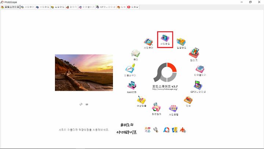Switch to the 사진뷰어 tab in top bar
This screenshot has width=264, height=149.
(x=27, y=7)
